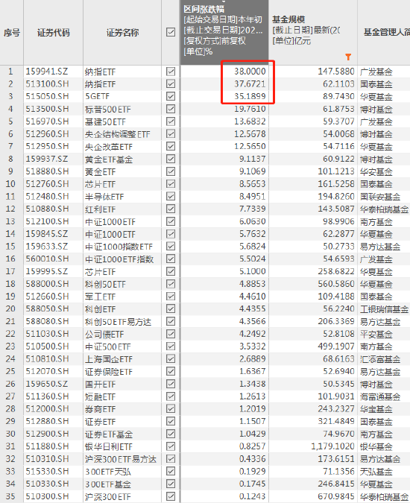Click row number 20
The width and height of the screenshot is (410, 503).
click(10, 309)
